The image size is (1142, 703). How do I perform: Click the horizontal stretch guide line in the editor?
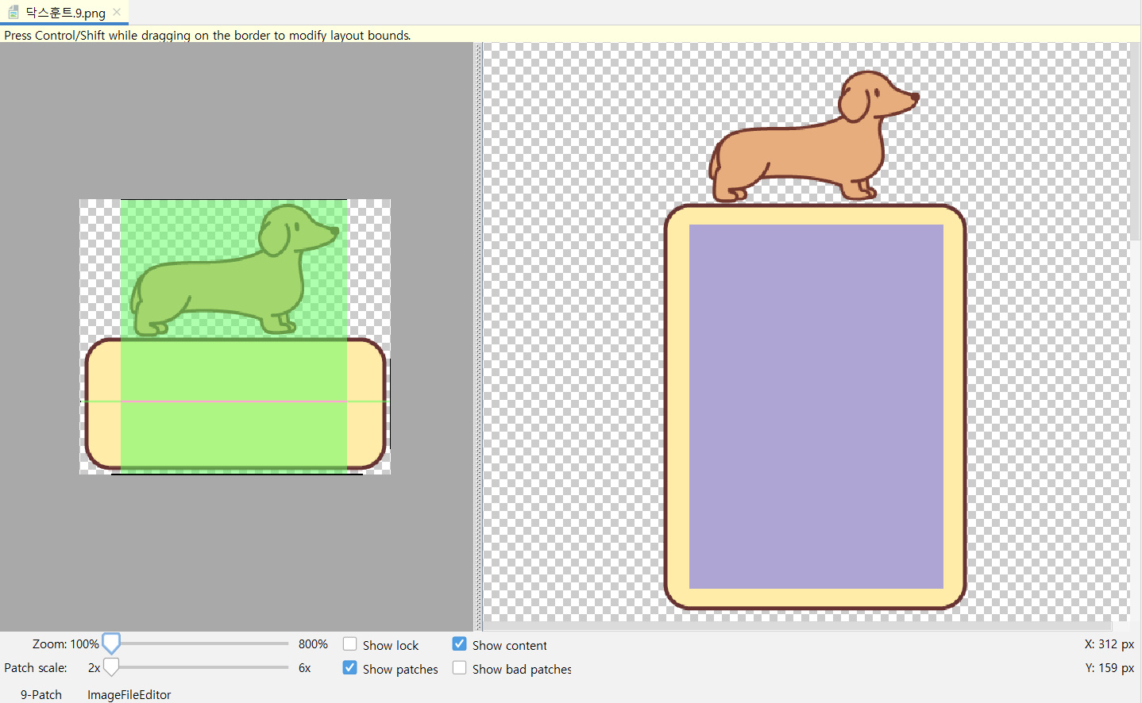[235, 401]
